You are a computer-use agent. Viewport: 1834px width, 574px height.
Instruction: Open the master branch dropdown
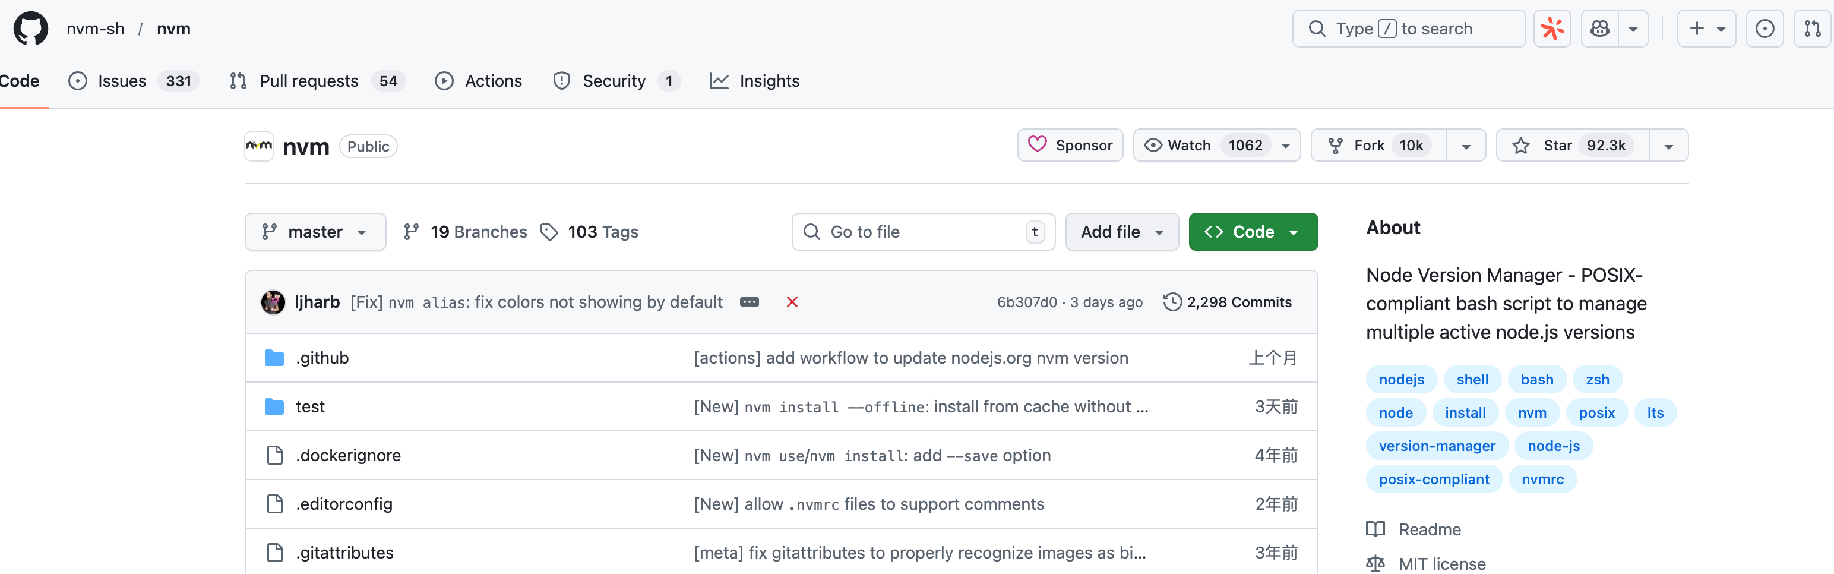pos(315,232)
